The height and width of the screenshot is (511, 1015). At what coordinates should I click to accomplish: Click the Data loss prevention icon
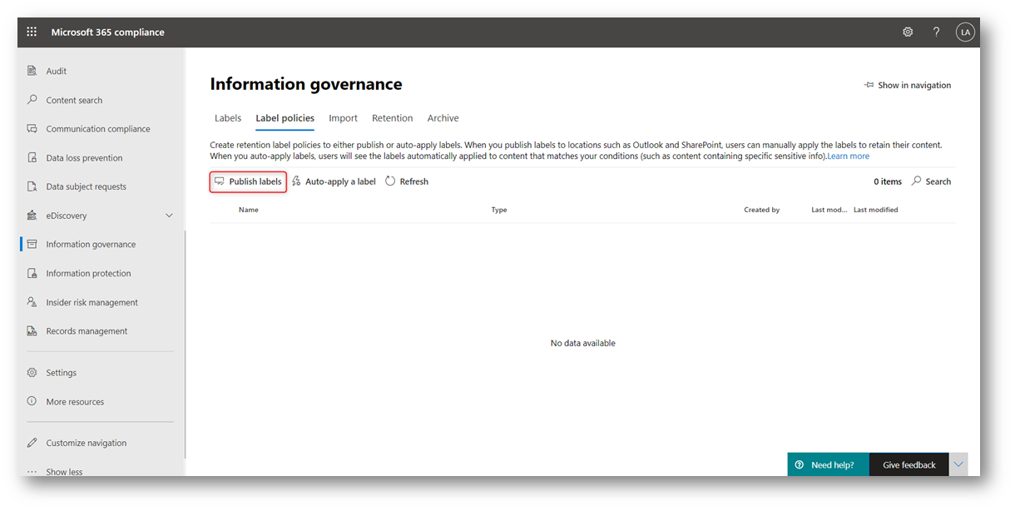[x=32, y=157]
